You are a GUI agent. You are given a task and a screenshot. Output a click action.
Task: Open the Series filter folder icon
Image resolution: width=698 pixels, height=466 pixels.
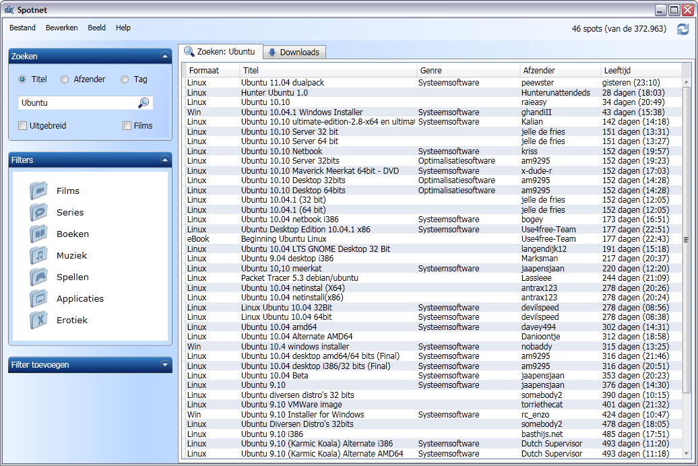38,212
